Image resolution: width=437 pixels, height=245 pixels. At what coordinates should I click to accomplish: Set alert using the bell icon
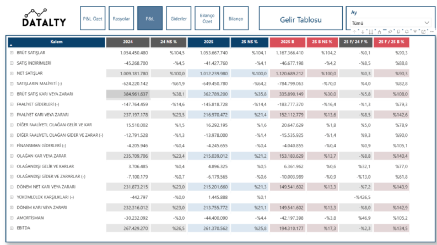click(x=407, y=32)
